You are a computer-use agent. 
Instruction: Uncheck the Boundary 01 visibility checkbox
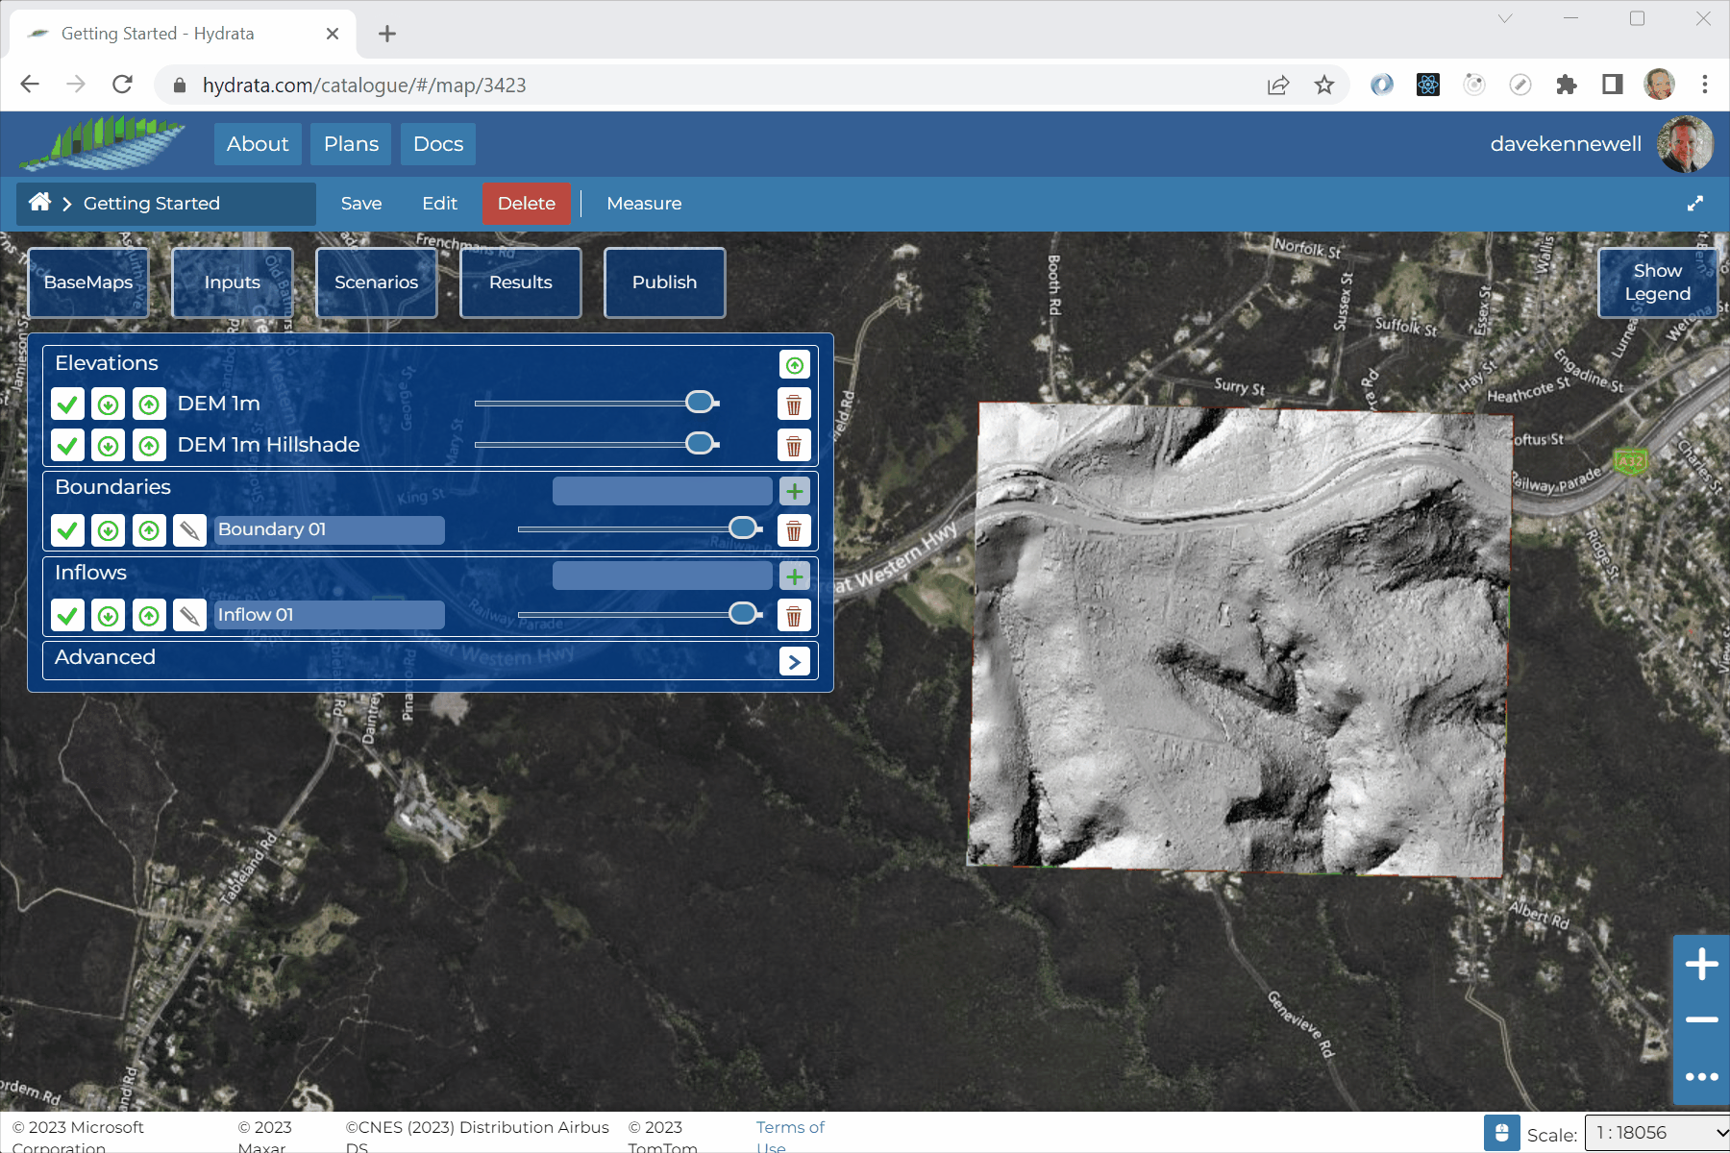(67, 530)
